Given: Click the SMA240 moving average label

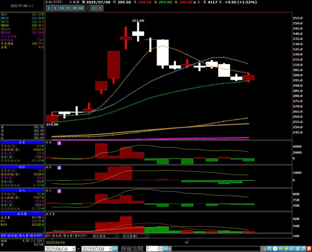Looking at the screenshot, I should pyautogui.click(x=5, y=33).
